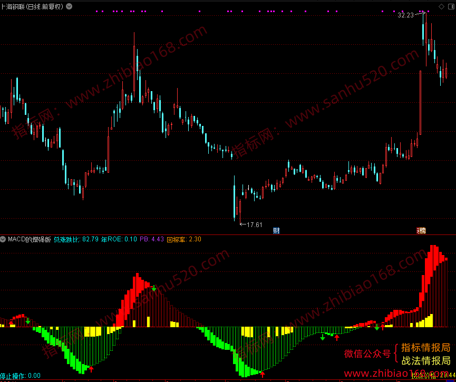Select the 回报率: 2.30 value

click(184, 239)
